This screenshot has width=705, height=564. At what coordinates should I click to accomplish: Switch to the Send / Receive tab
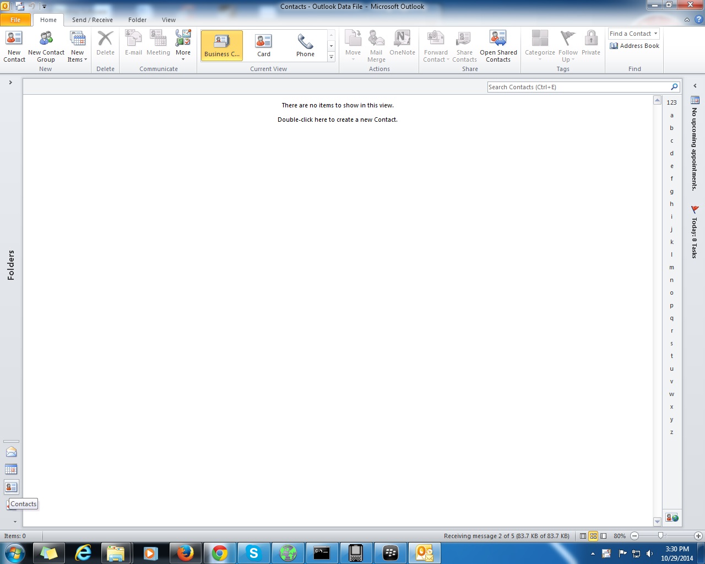(x=93, y=20)
